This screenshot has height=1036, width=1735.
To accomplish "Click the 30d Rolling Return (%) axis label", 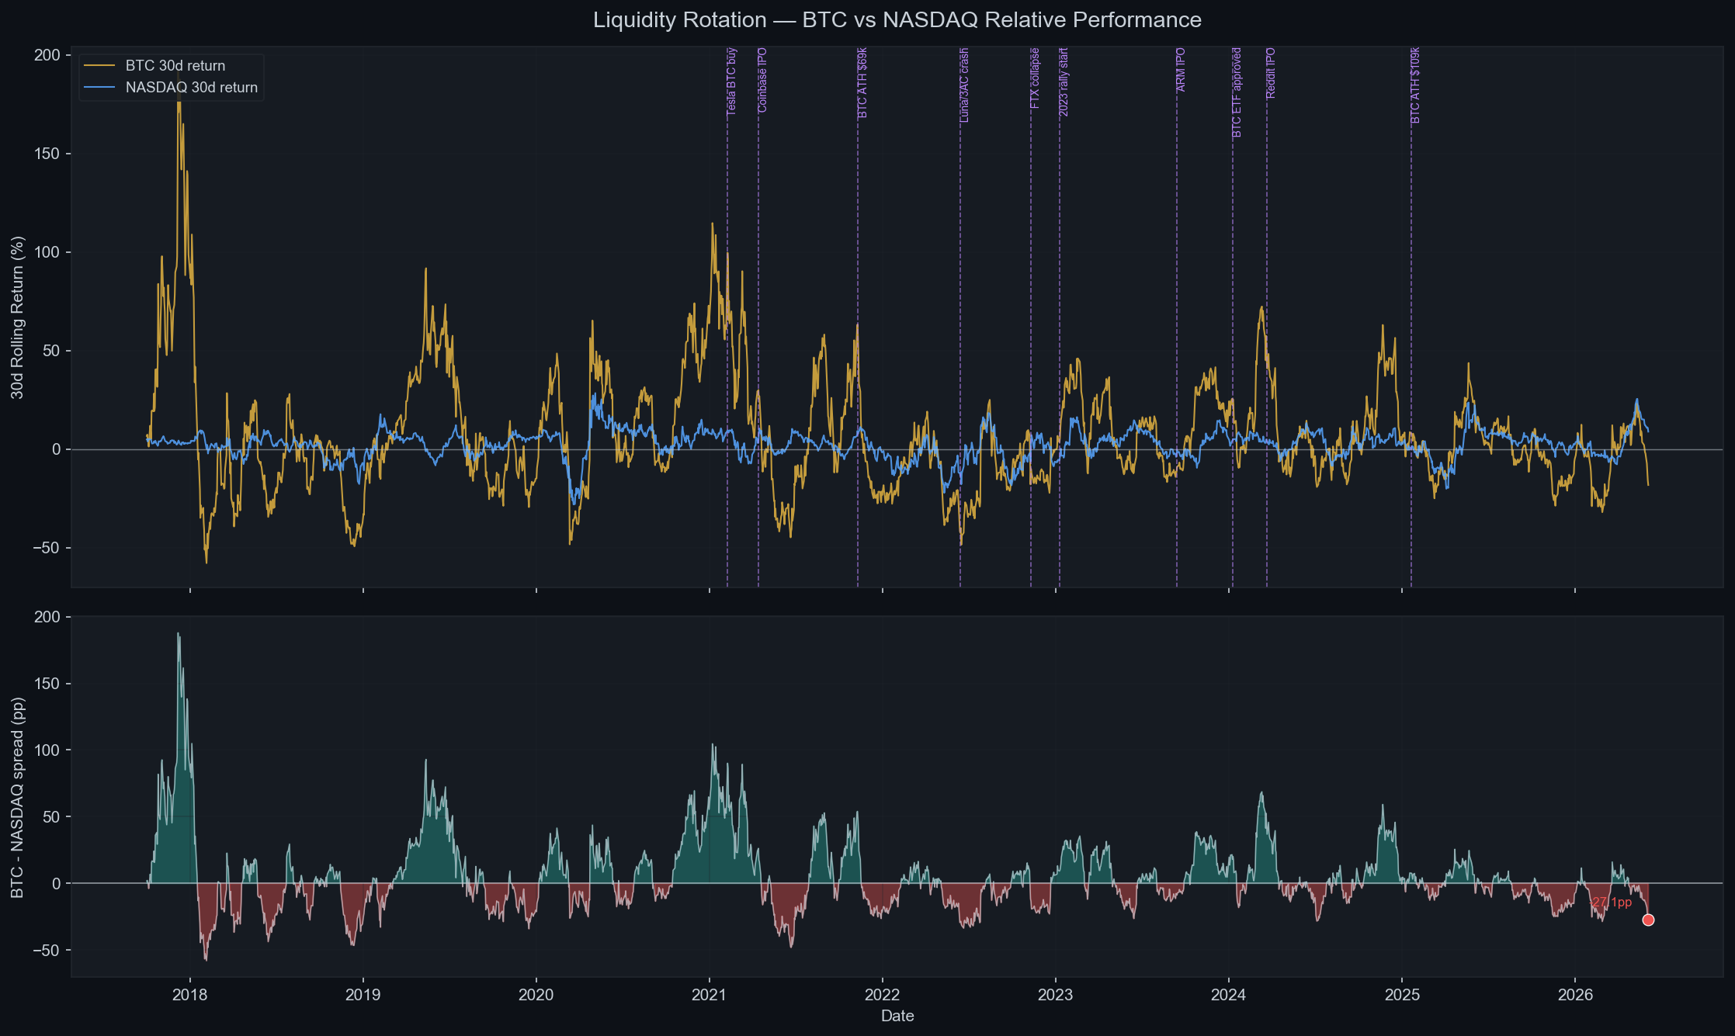I will [x=17, y=317].
